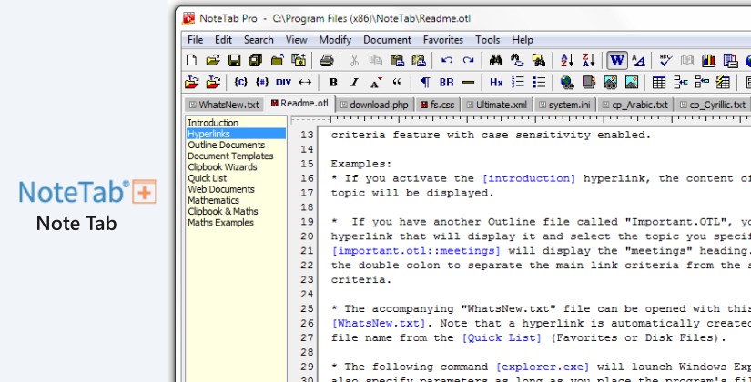
Task: Toggle italic formatting with the I icon
Action: (354, 83)
